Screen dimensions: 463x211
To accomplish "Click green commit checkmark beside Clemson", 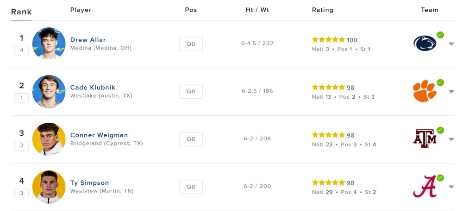I will coord(440,82).
